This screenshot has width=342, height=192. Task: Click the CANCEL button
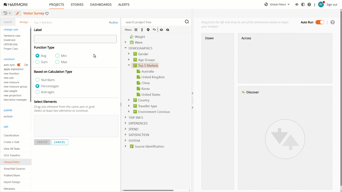click(x=60, y=142)
